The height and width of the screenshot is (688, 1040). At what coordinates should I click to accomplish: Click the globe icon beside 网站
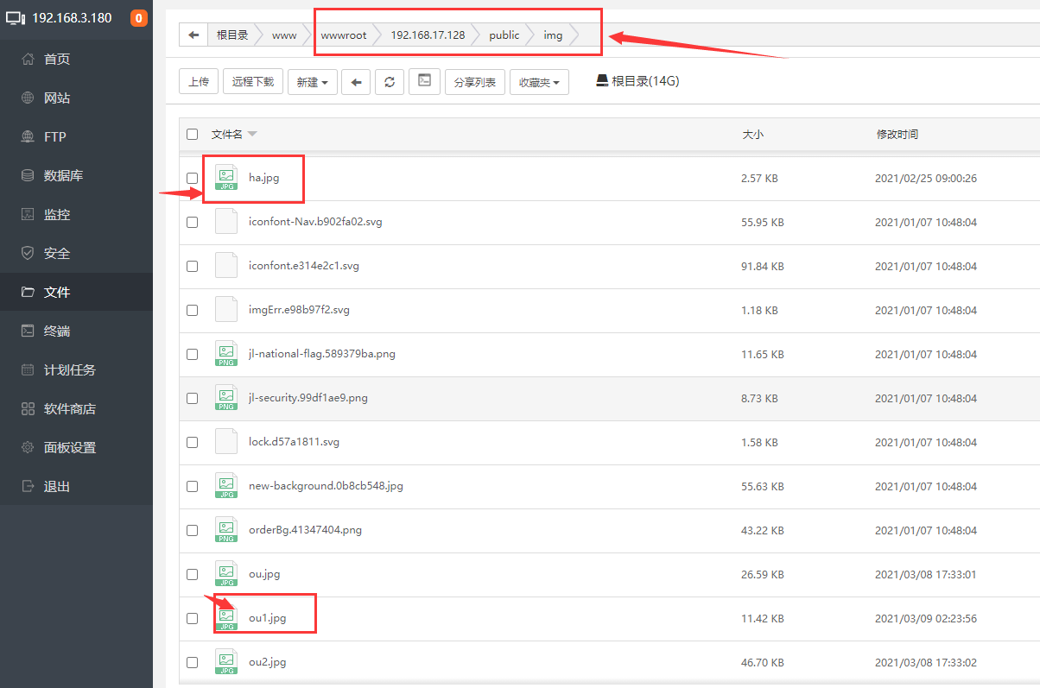click(x=28, y=98)
